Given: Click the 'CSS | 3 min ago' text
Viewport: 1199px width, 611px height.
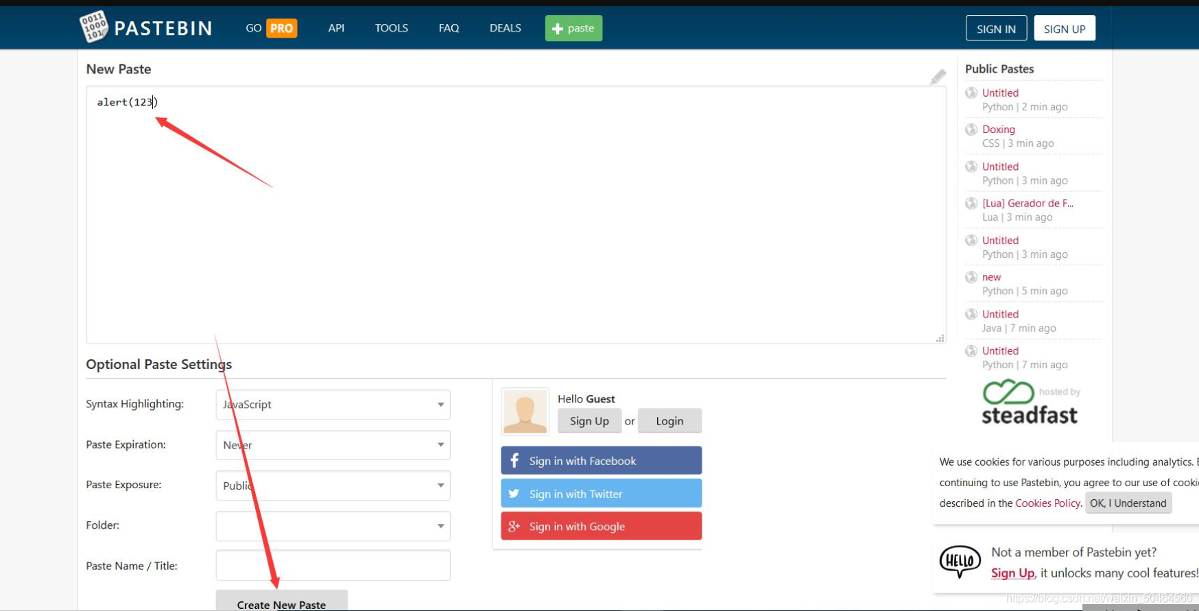Looking at the screenshot, I should (1018, 143).
